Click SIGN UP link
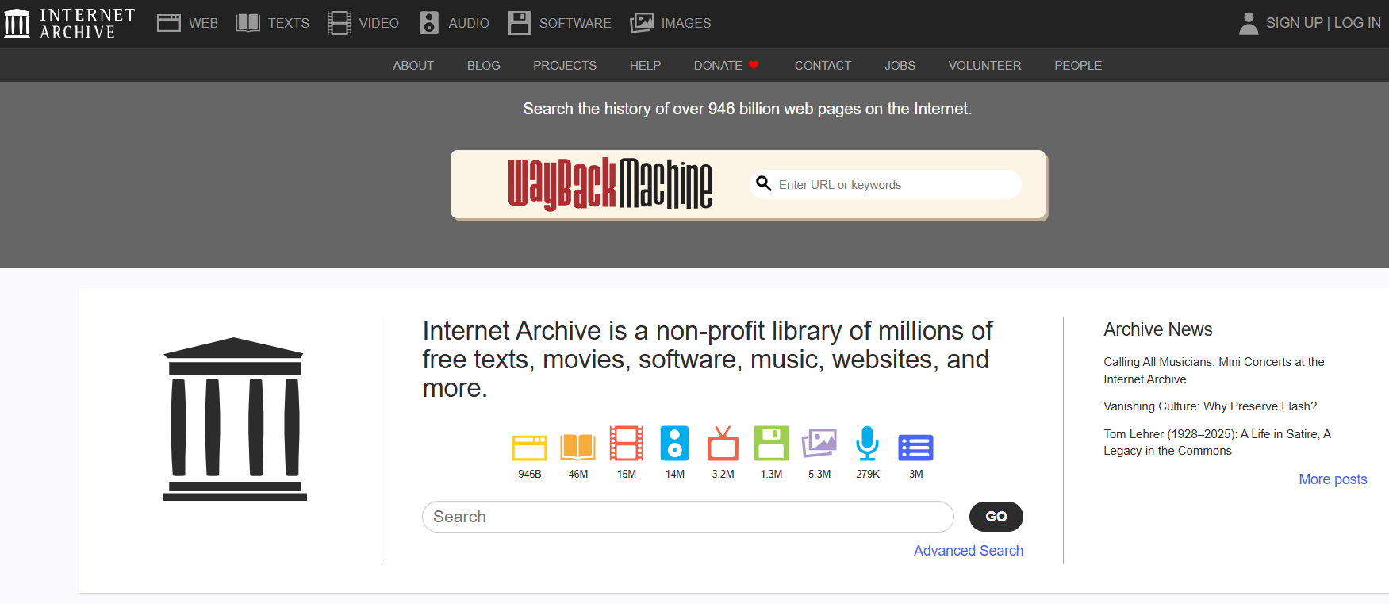Viewport: 1389px width, 604px height. [1295, 23]
